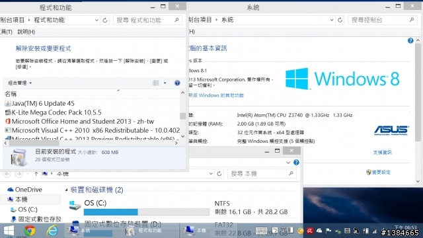Switch to 本機 taskbar button
The image size is (423, 238).
coord(208,231)
